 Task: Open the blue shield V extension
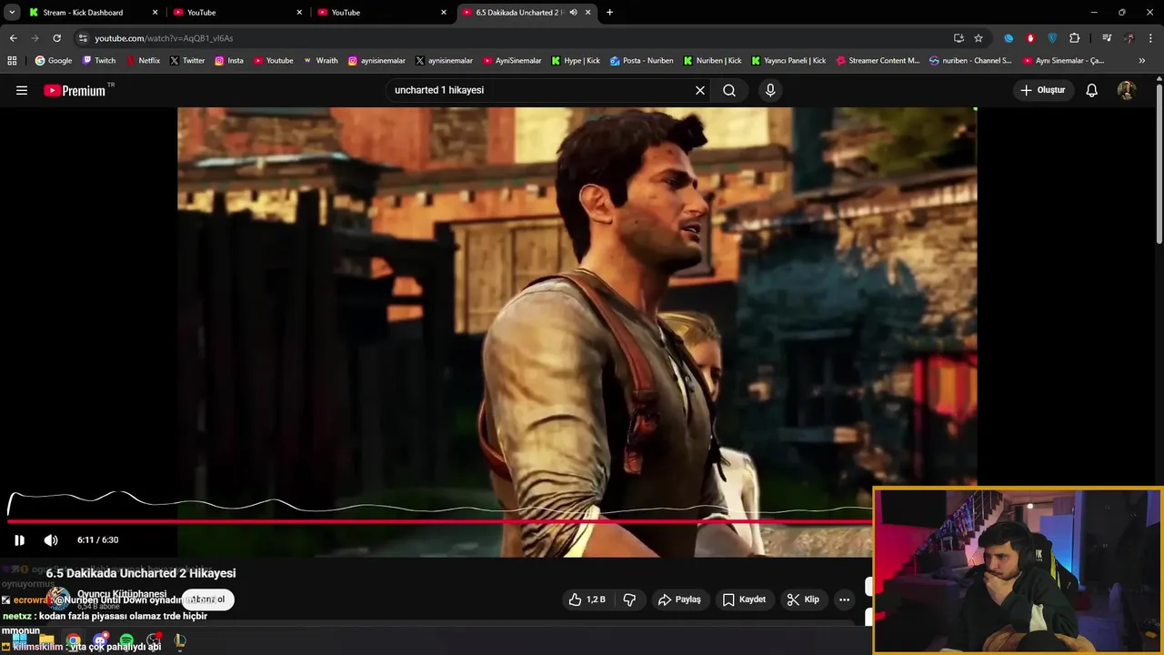coord(1052,38)
